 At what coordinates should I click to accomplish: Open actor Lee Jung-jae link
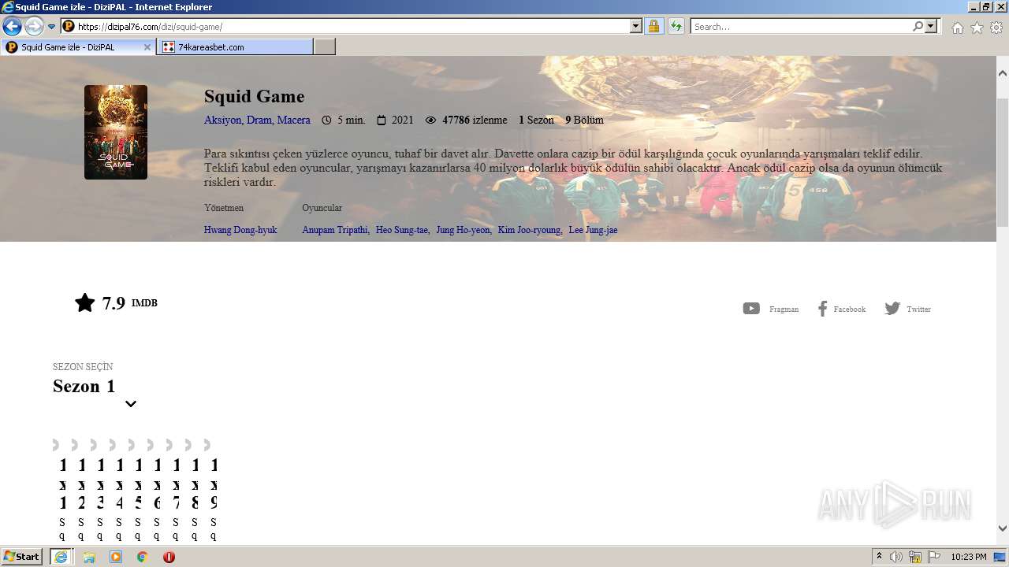point(593,230)
